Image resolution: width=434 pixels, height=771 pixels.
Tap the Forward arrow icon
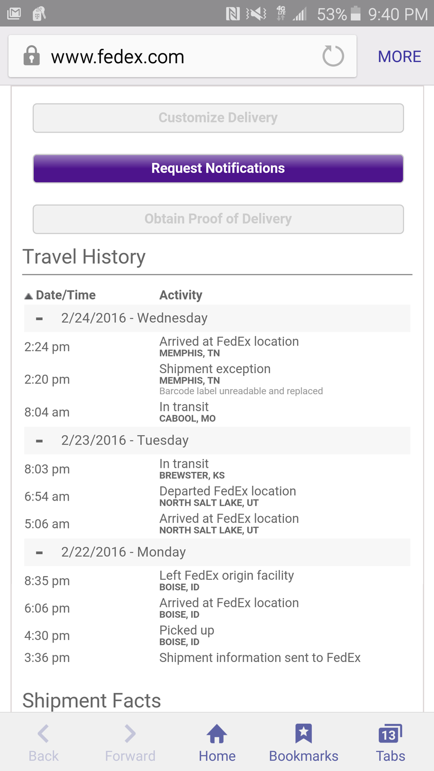pos(130,733)
